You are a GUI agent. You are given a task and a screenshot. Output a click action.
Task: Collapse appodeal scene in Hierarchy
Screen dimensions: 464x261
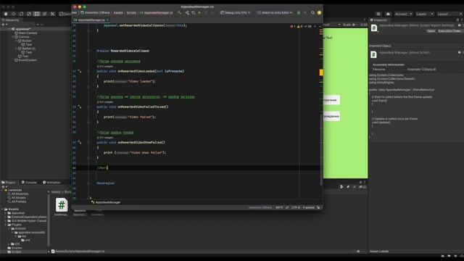pyautogui.click(x=9, y=29)
